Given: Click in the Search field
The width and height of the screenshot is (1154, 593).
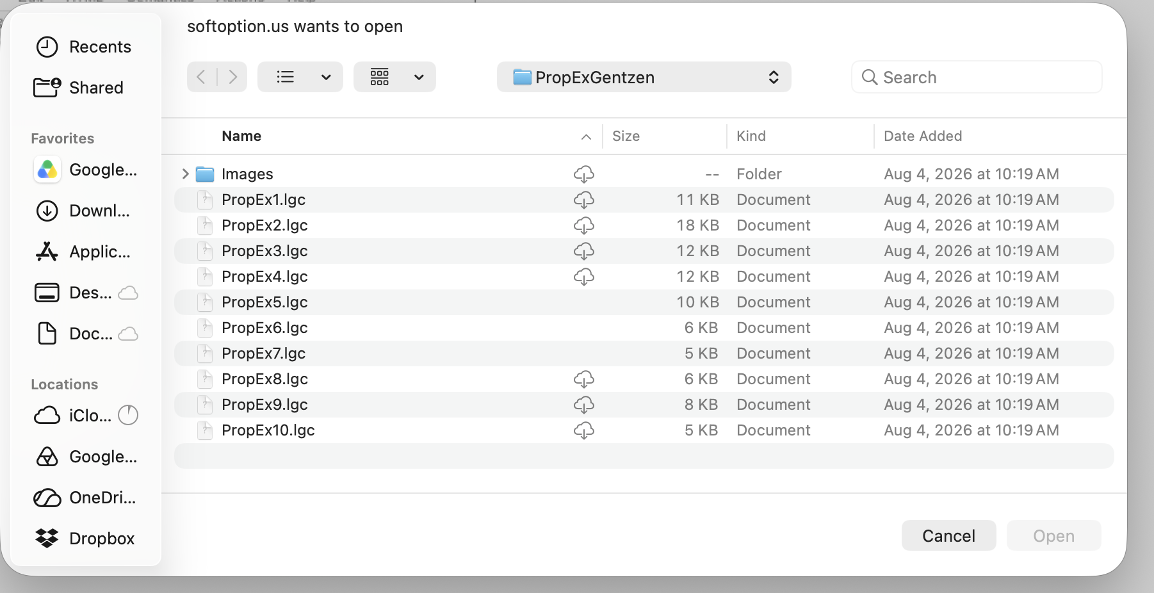Looking at the screenshot, I should tap(977, 77).
